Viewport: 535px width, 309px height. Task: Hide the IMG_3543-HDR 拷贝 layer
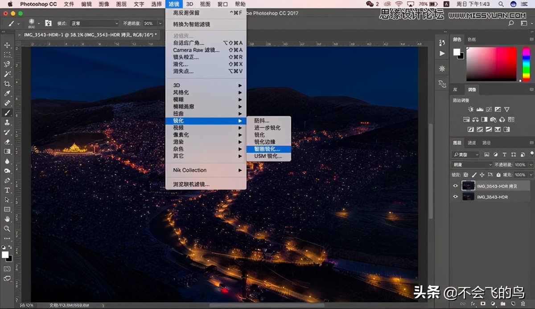click(455, 186)
